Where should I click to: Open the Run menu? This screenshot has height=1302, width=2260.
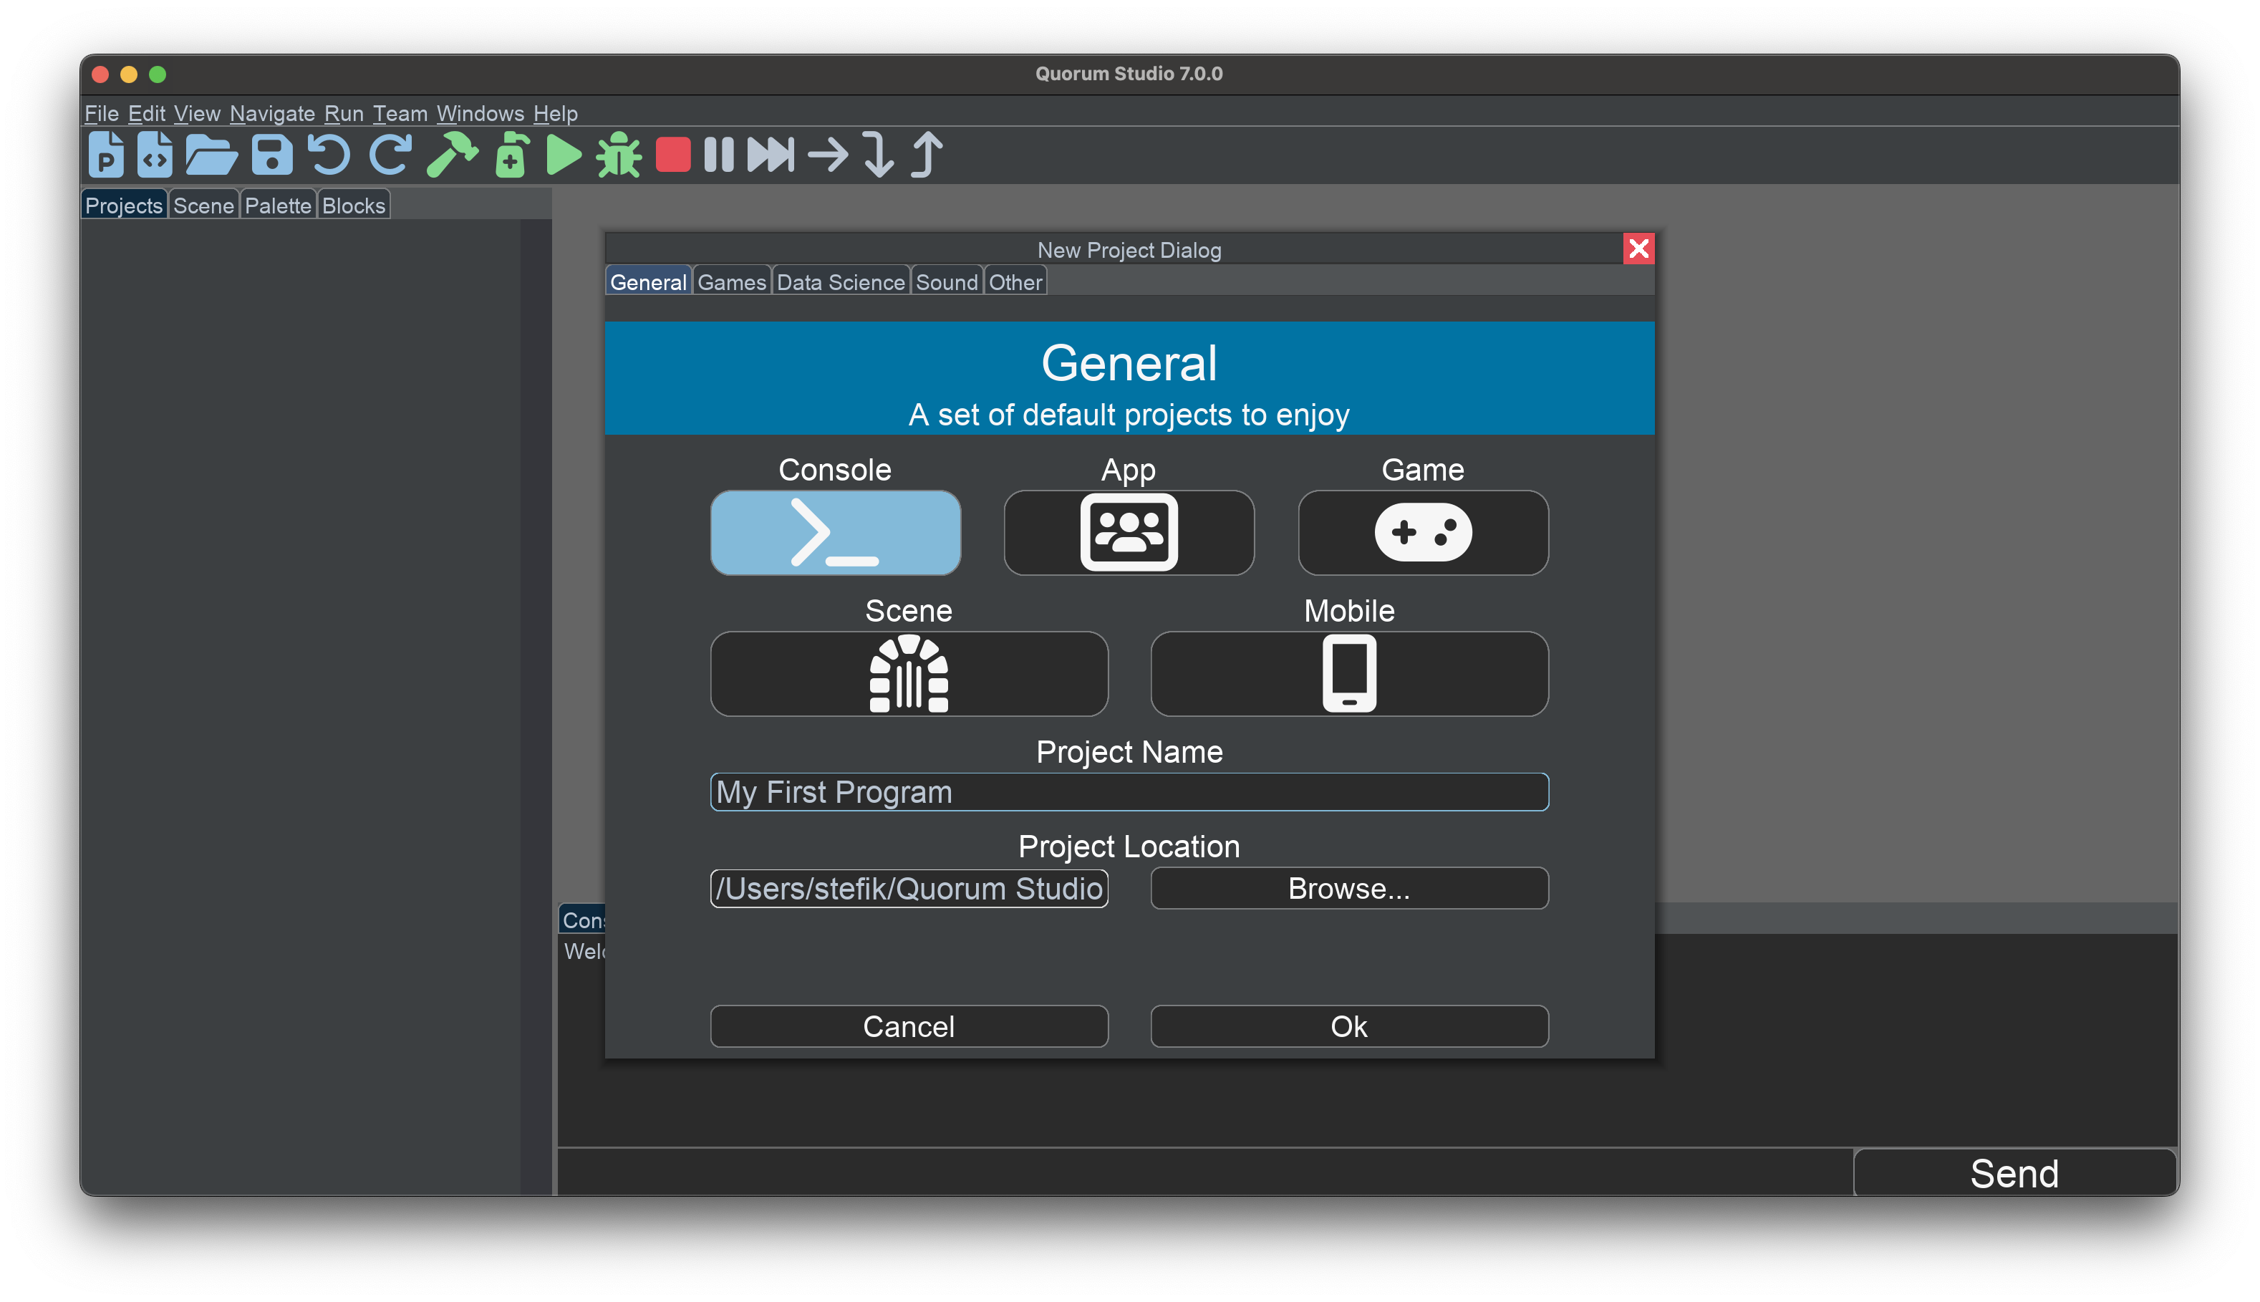pyautogui.click(x=343, y=112)
